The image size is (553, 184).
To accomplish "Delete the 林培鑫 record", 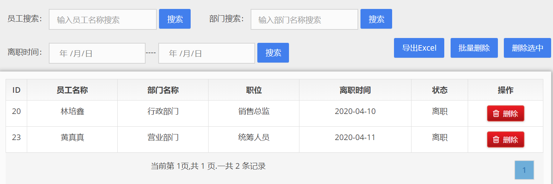I will point(505,114).
